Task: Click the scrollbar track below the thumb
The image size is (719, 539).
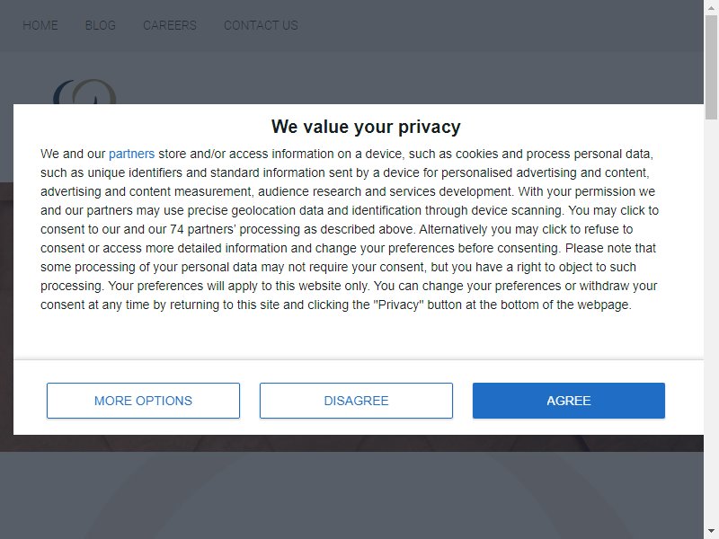Action: point(711,321)
